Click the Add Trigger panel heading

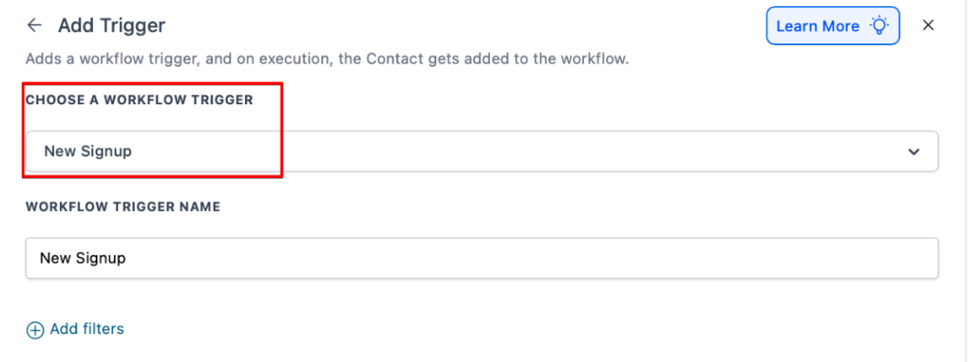(x=111, y=25)
